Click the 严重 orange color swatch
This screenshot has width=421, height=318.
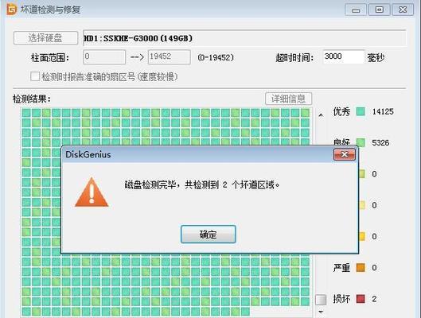coord(361,267)
